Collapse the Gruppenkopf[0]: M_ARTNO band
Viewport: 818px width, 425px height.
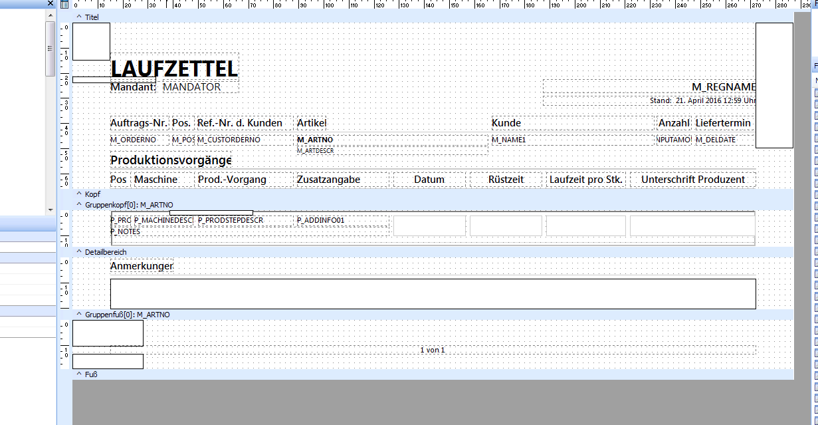click(x=79, y=205)
